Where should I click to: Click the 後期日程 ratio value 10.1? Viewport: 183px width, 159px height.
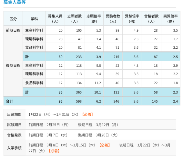97,92
